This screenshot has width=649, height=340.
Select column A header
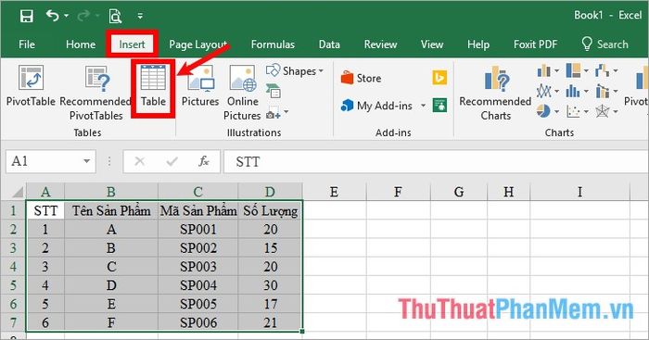click(x=45, y=192)
